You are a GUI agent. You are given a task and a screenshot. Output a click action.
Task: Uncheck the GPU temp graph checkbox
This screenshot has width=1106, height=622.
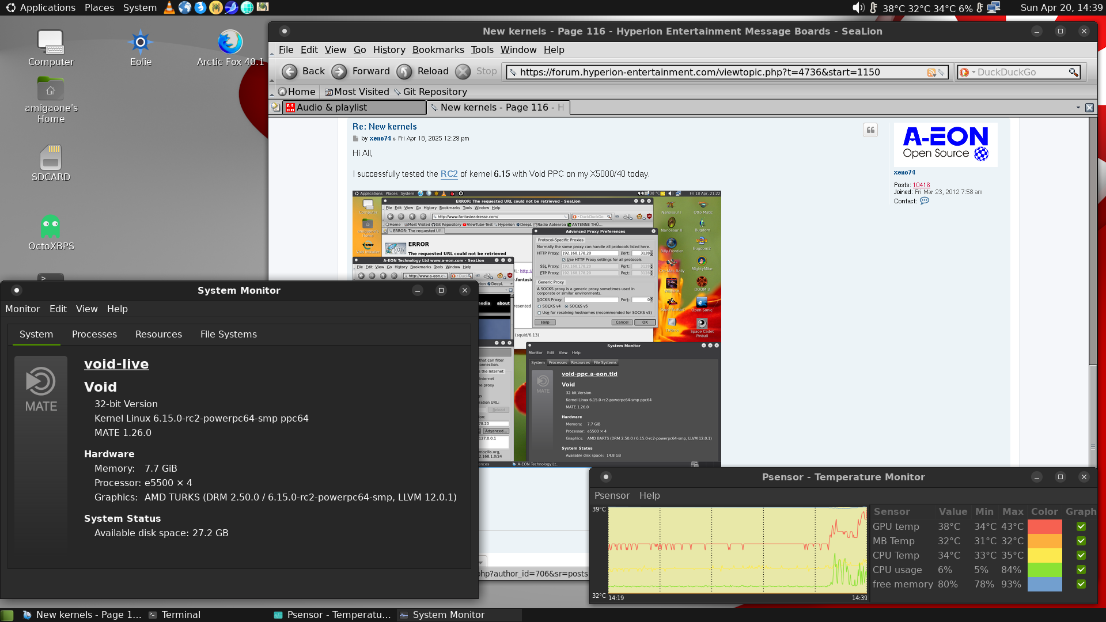(1081, 526)
